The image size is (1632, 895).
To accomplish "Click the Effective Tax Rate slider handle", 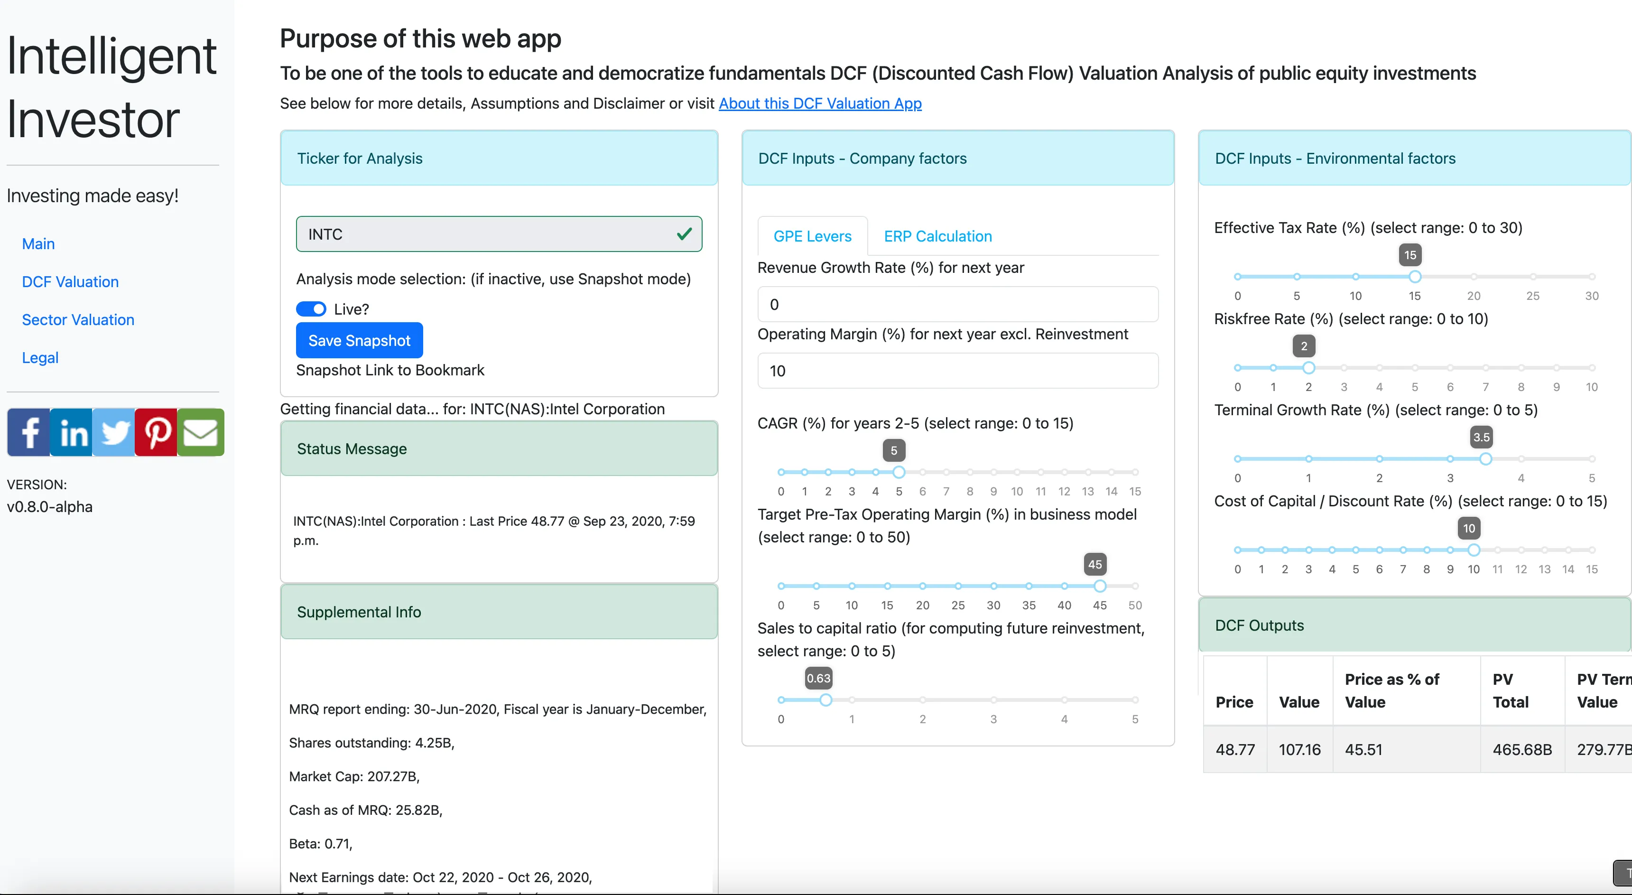I will (1414, 276).
